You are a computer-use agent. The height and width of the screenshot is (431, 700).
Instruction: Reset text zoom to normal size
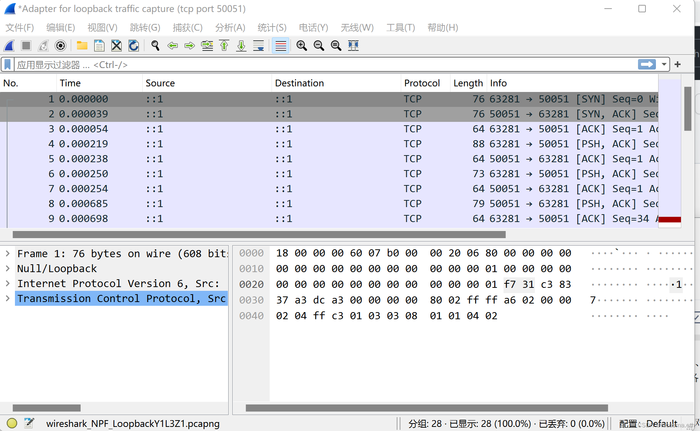(x=336, y=46)
